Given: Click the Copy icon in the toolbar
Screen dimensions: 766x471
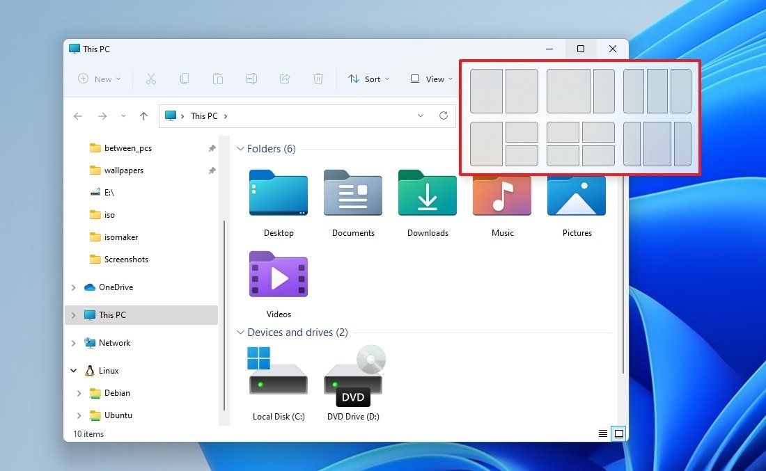Looking at the screenshot, I should click(x=185, y=79).
